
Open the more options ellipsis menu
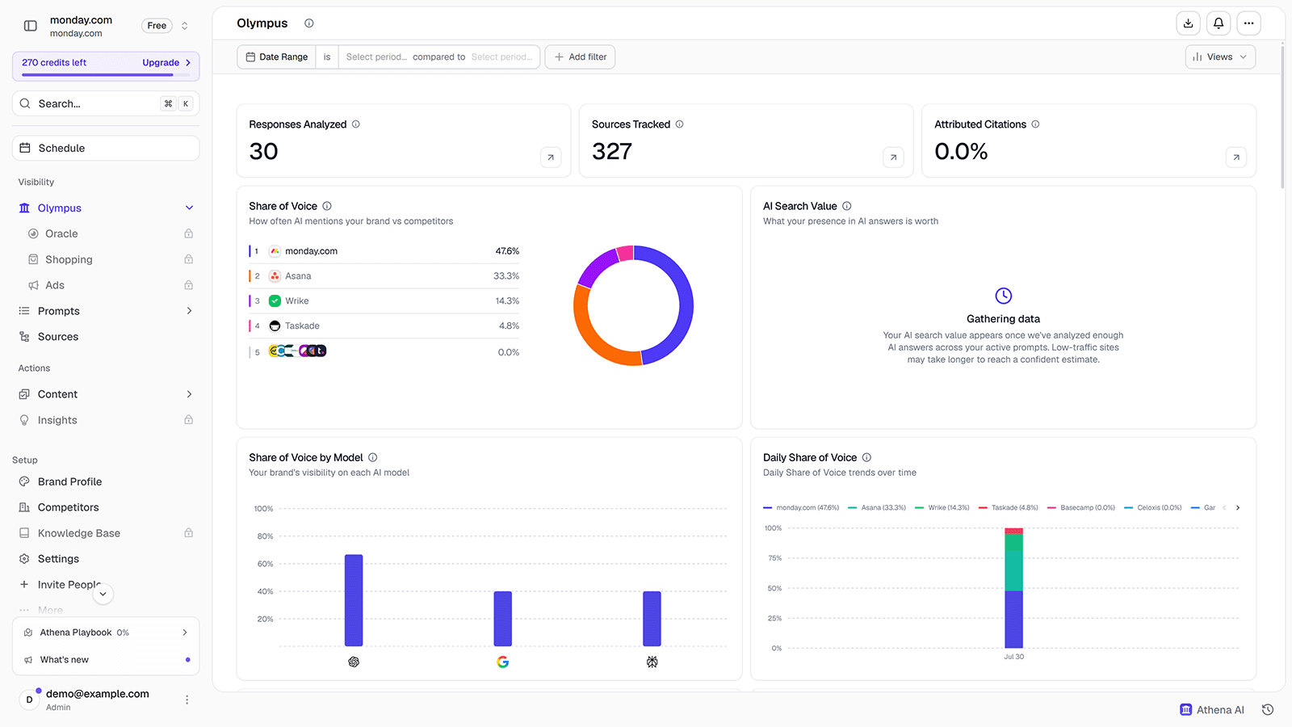1249,23
